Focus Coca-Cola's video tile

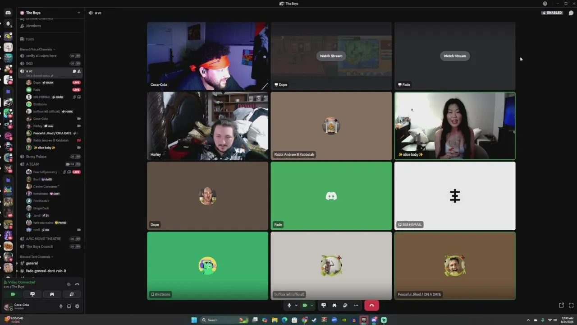(x=208, y=56)
